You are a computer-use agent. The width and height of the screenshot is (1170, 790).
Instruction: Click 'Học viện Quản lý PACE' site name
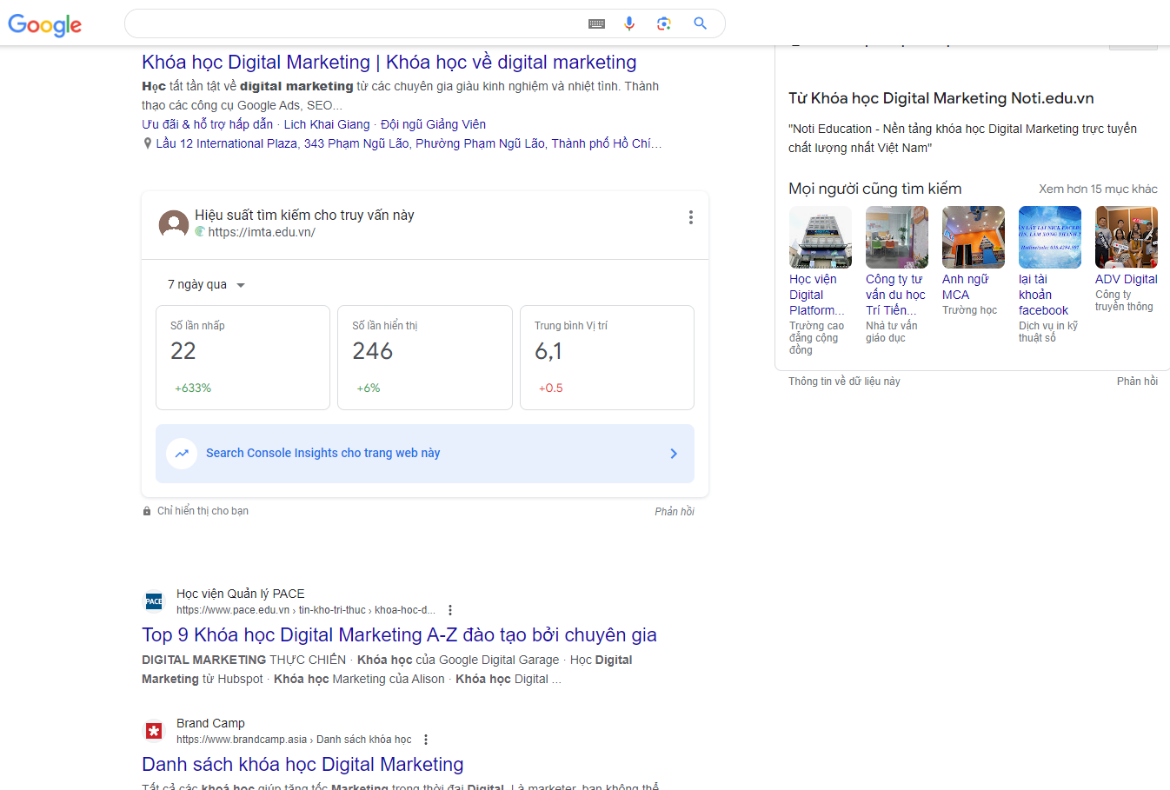(x=241, y=594)
